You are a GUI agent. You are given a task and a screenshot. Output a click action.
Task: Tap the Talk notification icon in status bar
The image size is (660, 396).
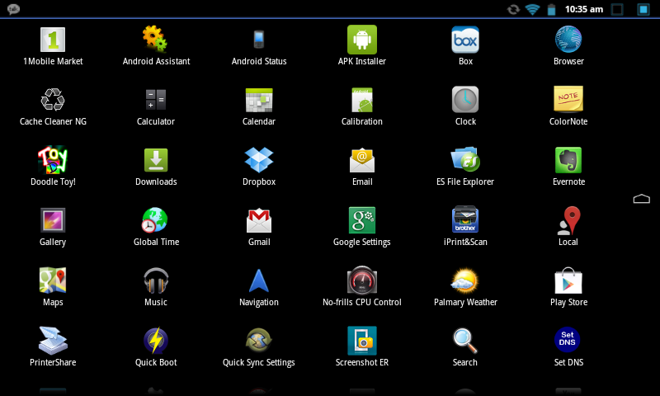13,9
